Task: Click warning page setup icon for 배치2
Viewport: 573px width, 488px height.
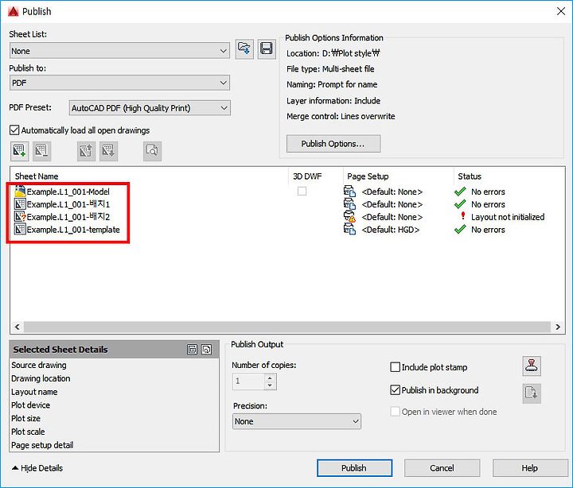Action: click(x=349, y=216)
